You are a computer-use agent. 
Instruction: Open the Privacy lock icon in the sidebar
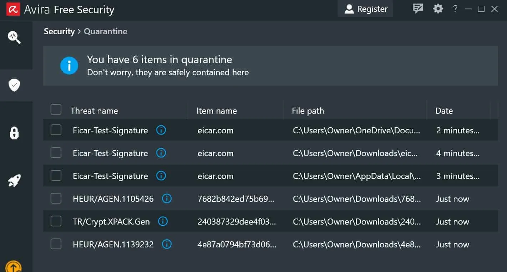point(14,133)
